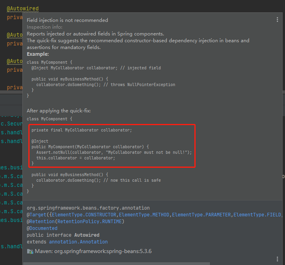Open the Target annotation link
The width and height of the screenshot is (285, 265).
point(38,215)
